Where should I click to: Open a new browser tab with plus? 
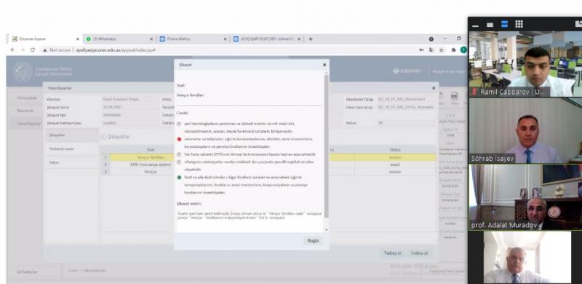(x=311, y=39)
